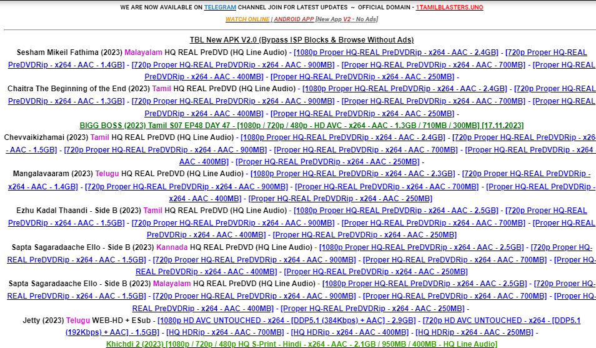Viewport: 596px width, 348px height.
Task: Click the title text "Chevvaikizhamai (2023)"
Action: (46, 137)
